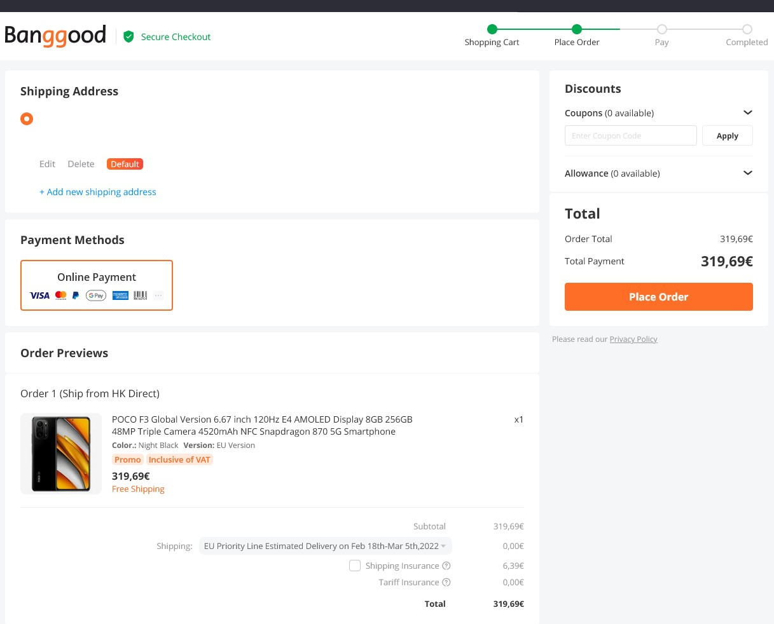Expand the Coupons section chevron
The image size is (774, 624).
click(748, 113)
